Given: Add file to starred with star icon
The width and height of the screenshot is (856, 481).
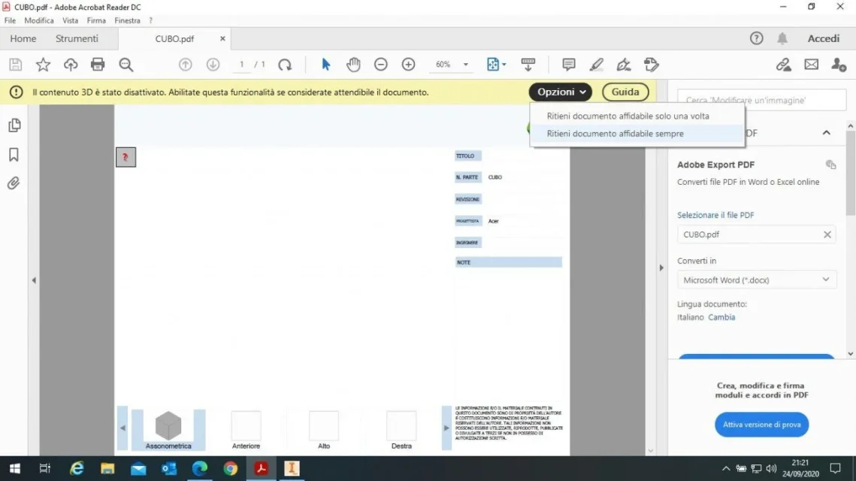Looking at the screenshot, I should (x=43, y=65).
